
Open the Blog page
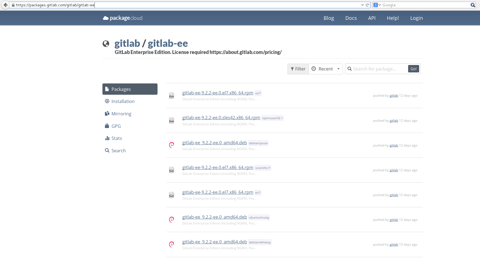click(x=329, y=18)
